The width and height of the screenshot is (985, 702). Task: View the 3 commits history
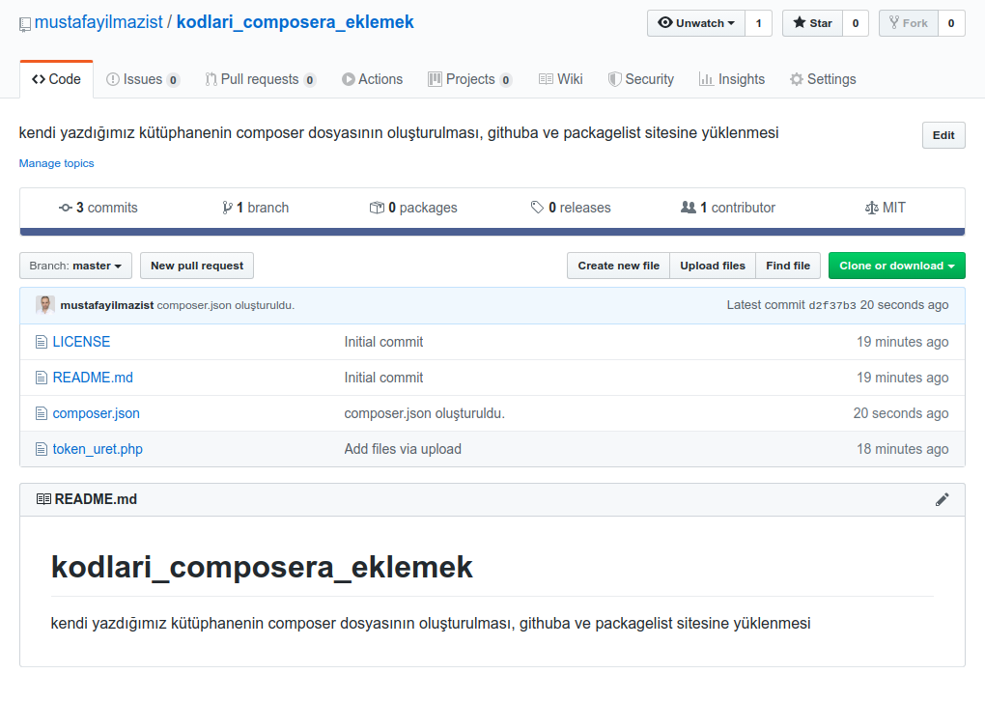(98, 208)
